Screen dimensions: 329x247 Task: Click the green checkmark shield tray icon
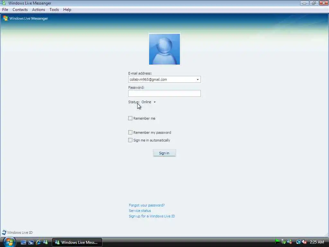click(x=284, y=242)
